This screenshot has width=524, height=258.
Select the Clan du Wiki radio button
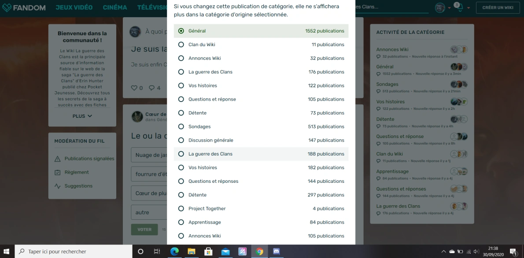[181, 44]
